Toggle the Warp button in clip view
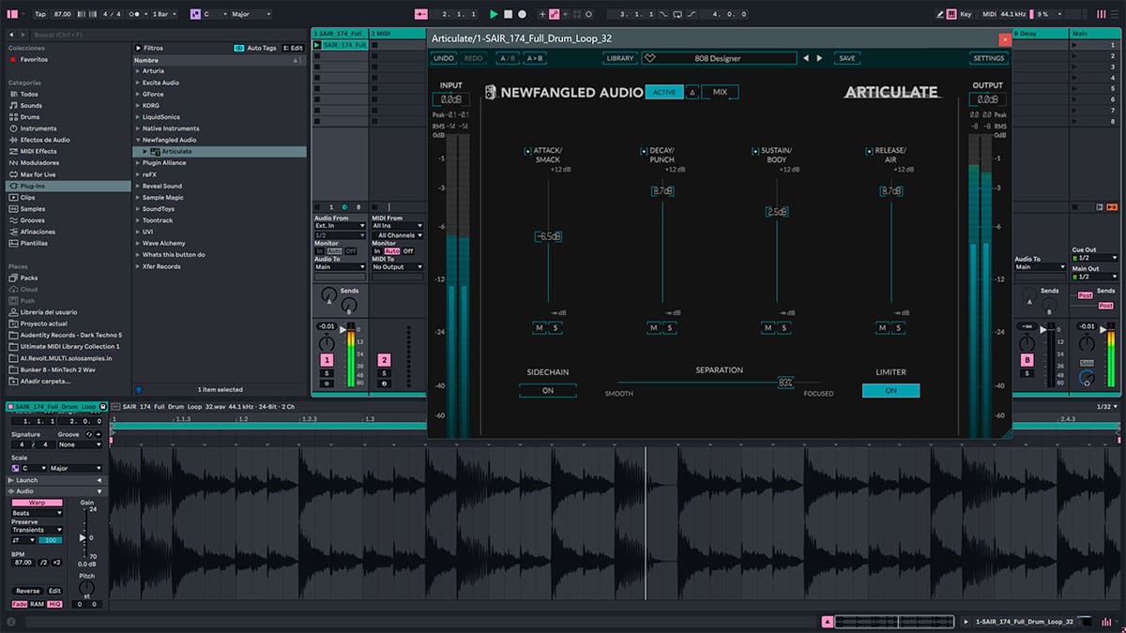 pos(37,503)
